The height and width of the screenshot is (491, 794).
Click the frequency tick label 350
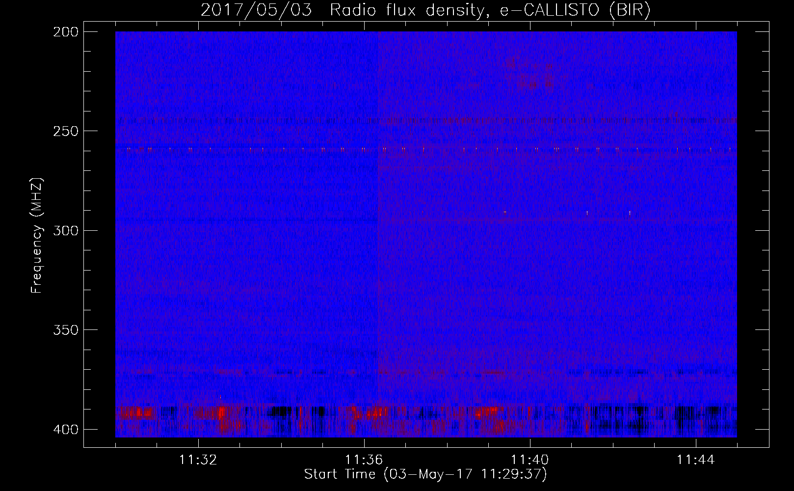(65, 330)
